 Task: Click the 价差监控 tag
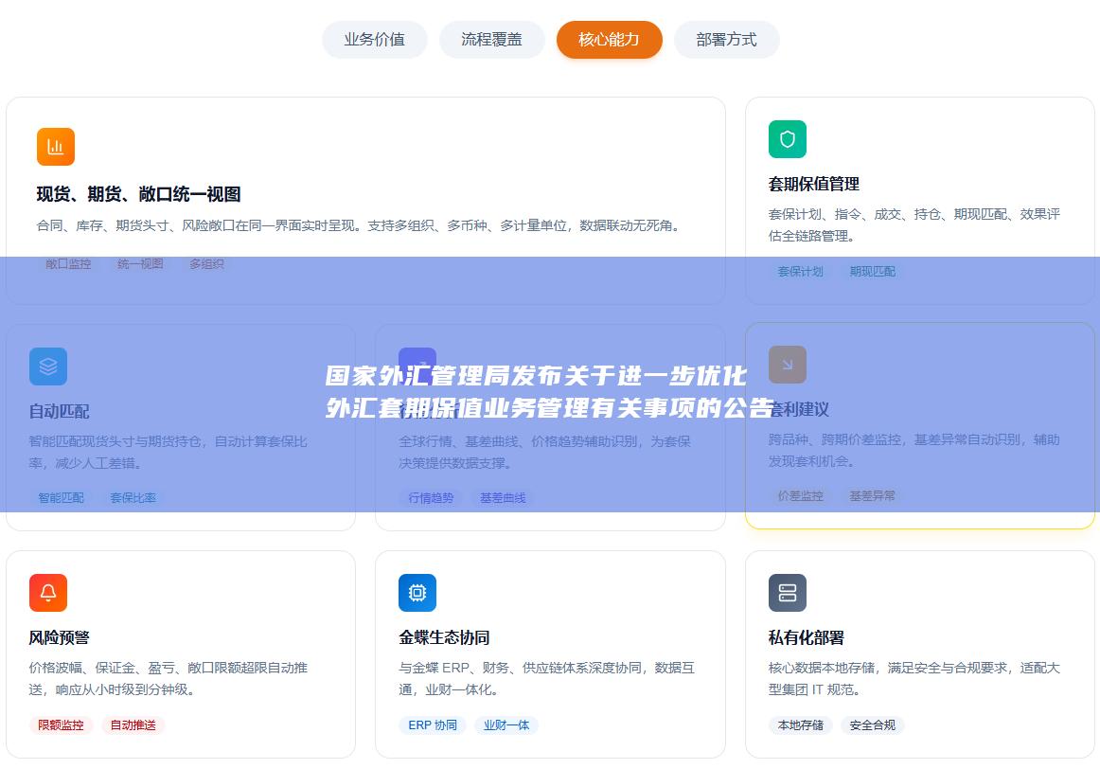[801, 496]
